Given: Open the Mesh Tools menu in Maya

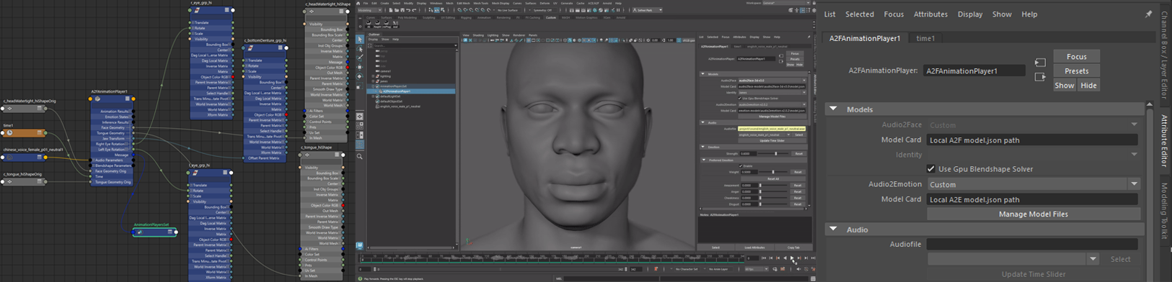Looking at the screenshot, I should 481,3.
